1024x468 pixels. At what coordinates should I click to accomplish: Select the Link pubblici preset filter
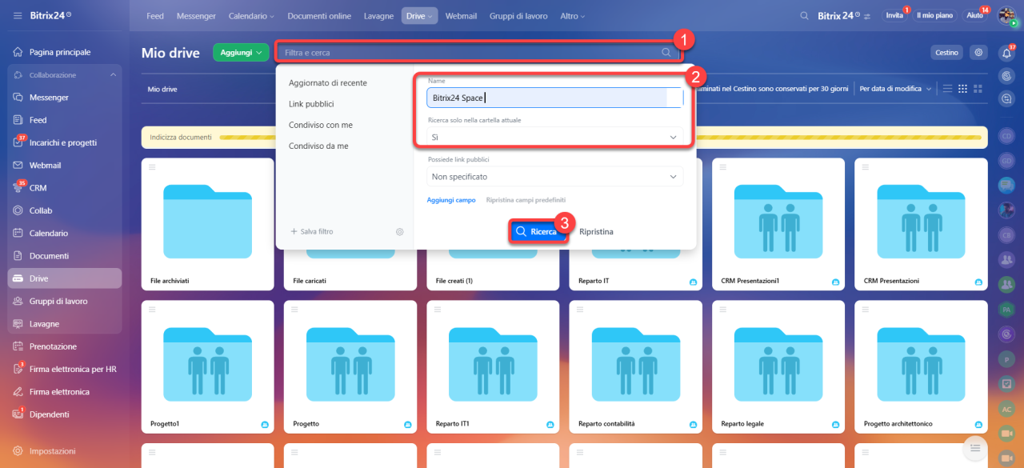(x=311, y=104)
